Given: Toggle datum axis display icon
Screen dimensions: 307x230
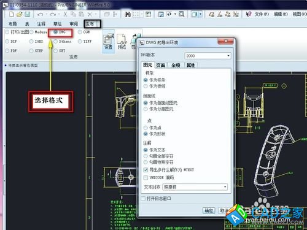Looking at the screenshot, I should coord(220,14).
